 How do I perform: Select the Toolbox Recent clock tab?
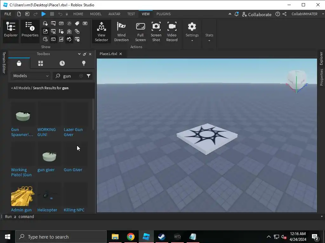(62, 63)
